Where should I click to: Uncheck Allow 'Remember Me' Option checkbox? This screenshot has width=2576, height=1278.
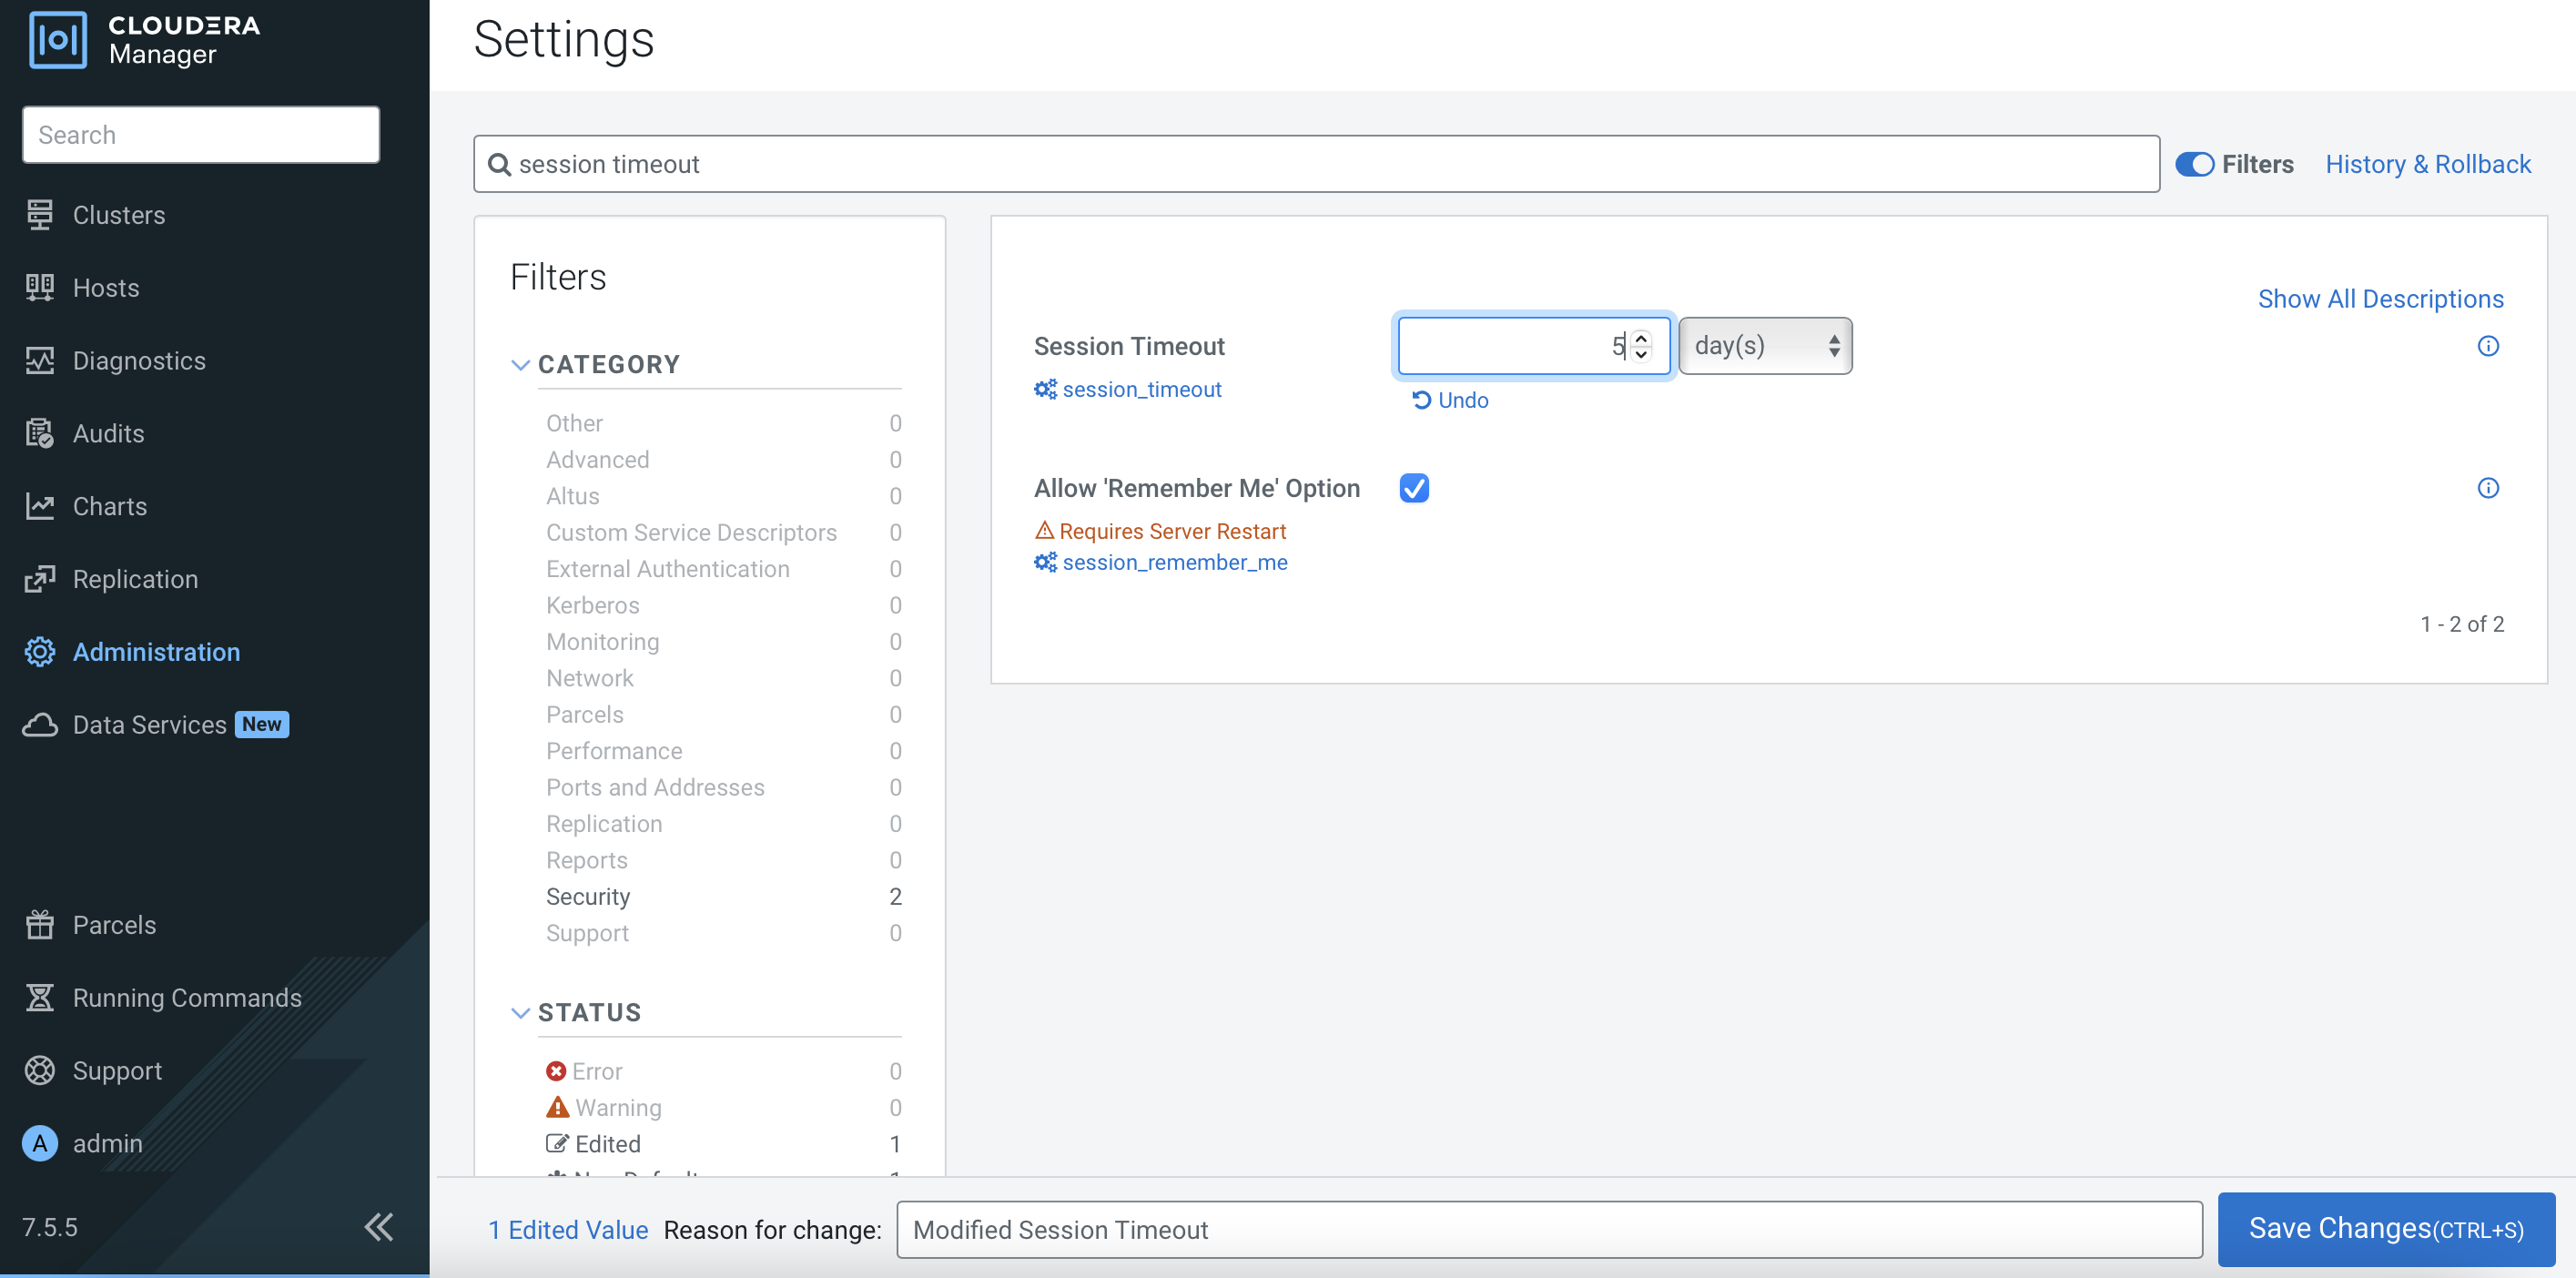point(1414,488)
